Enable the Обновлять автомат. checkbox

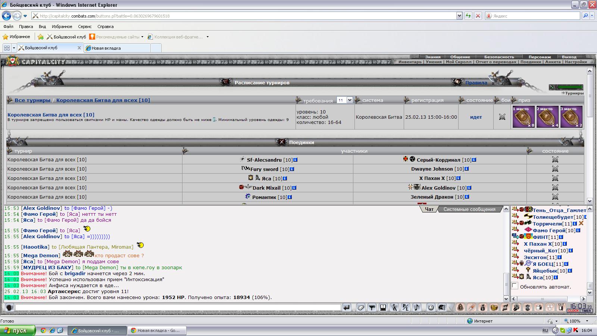coord(515,286)
